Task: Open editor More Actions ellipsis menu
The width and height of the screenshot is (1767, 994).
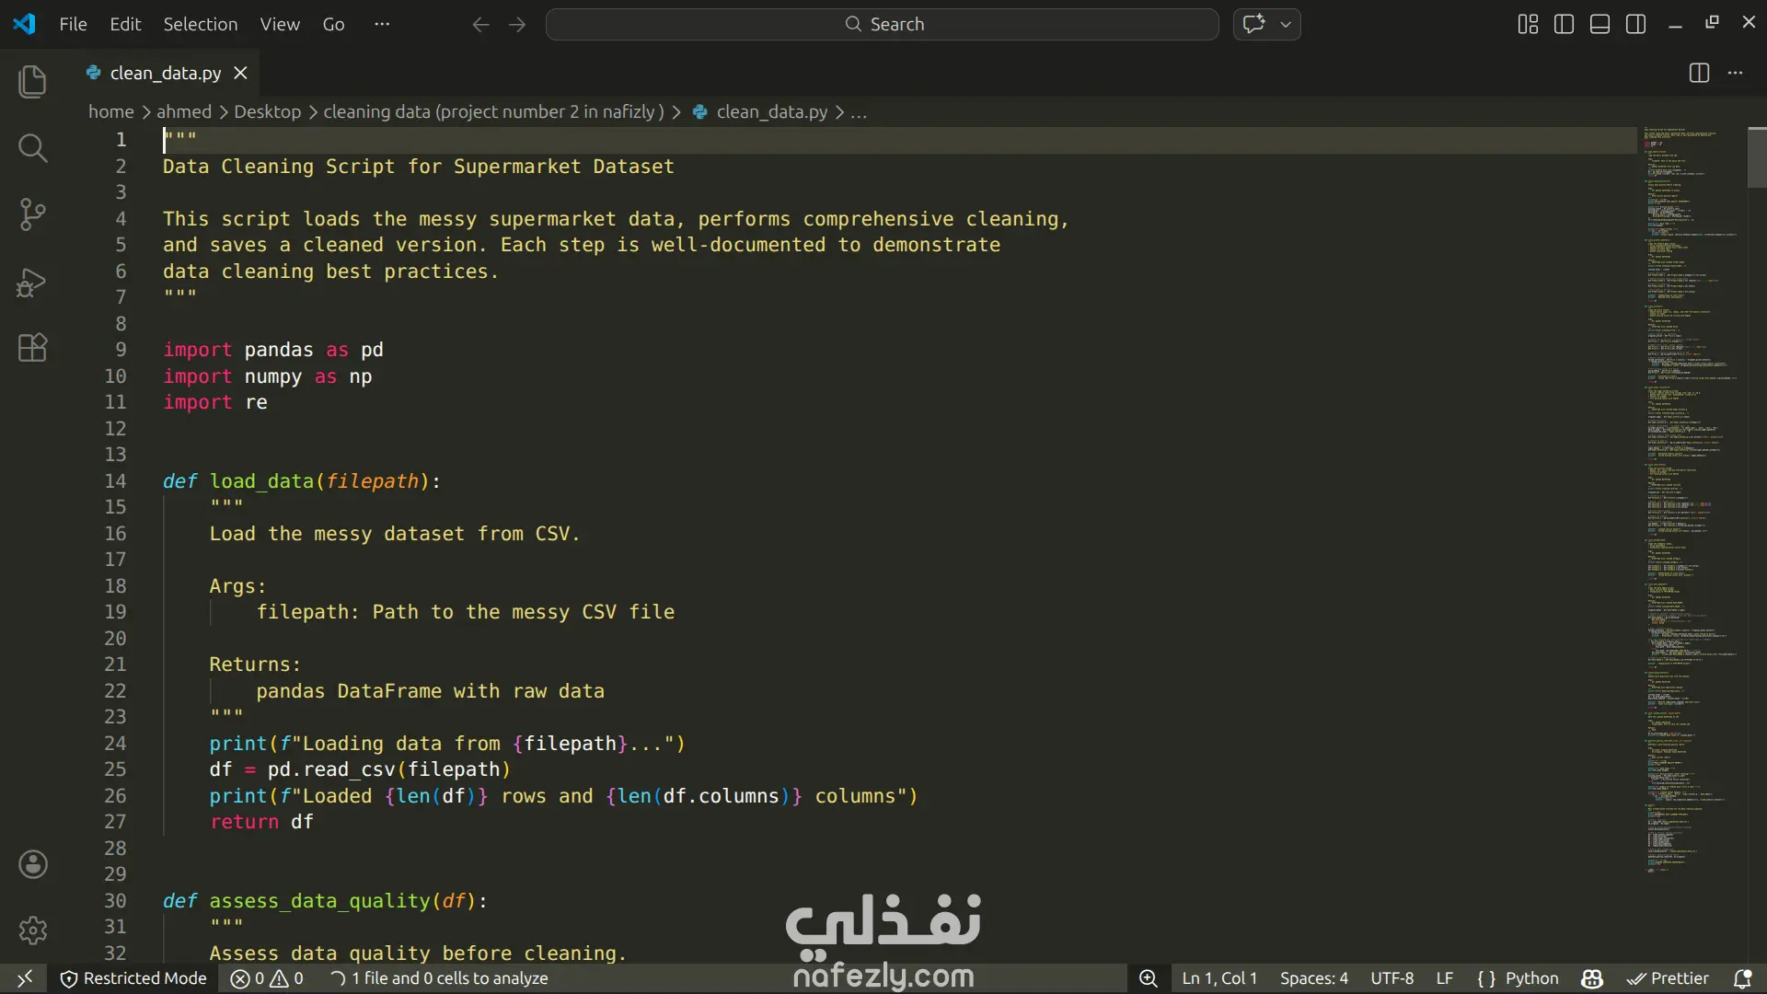Action: [1735, 73]
